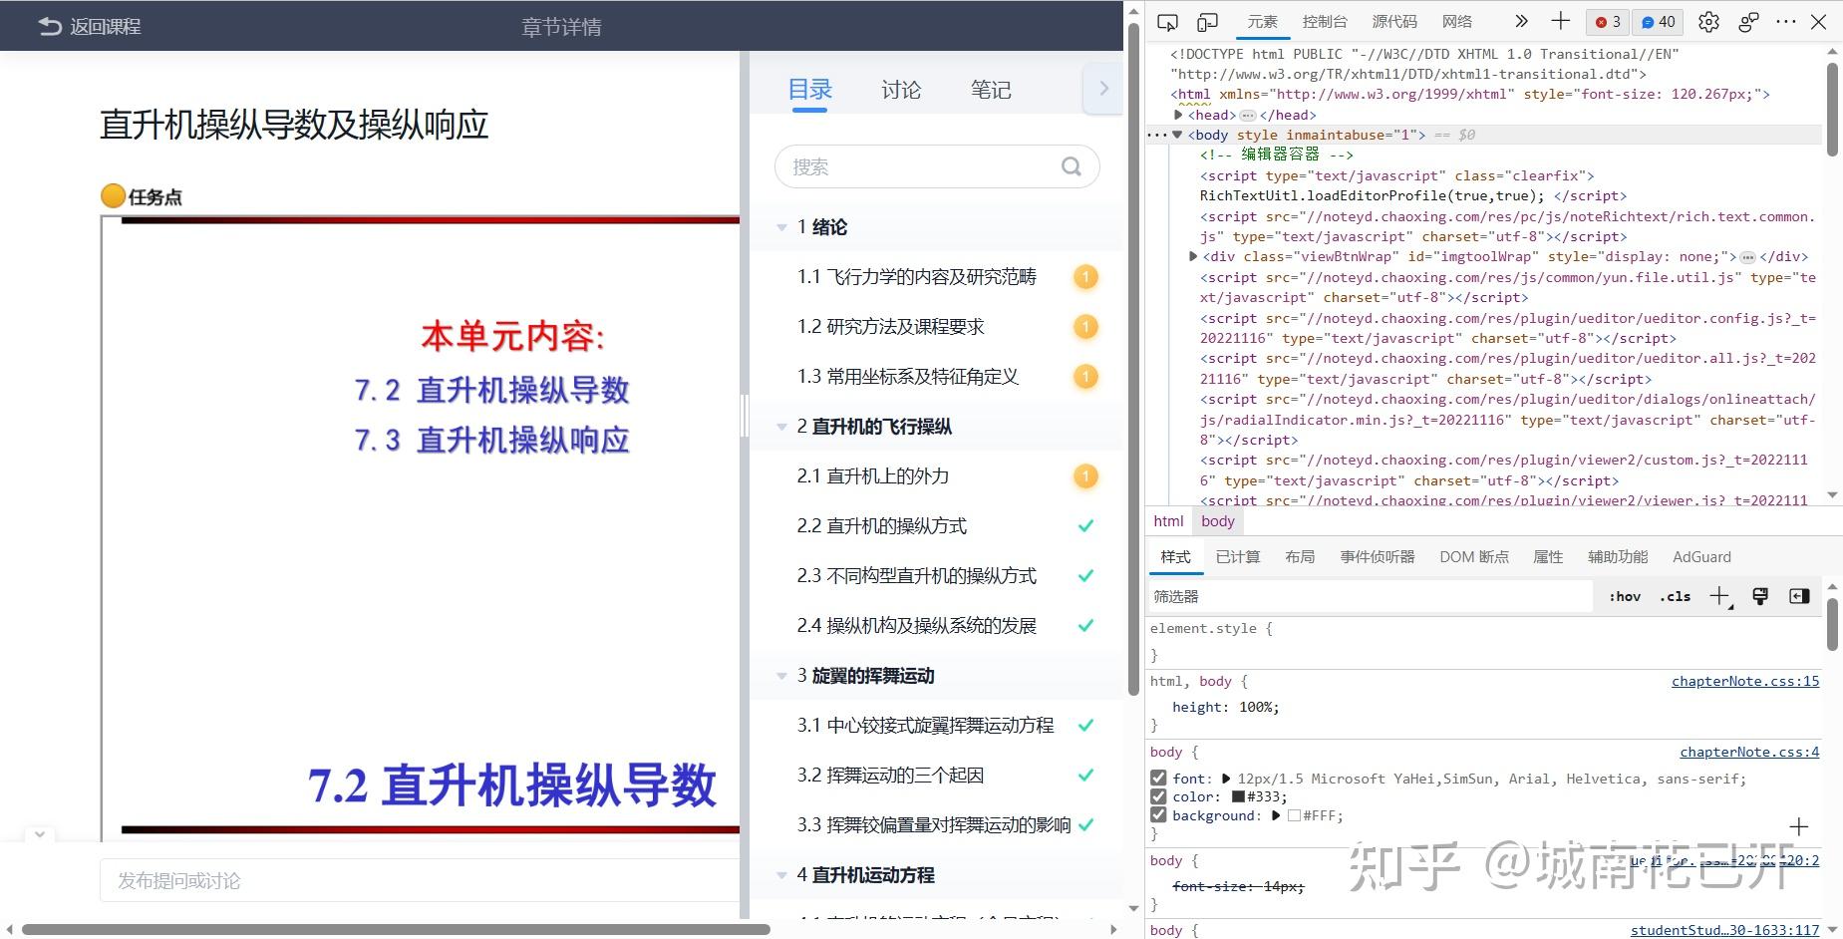This screenshot has width=1843, height=939.
Task: Open the DevTools more options ellipsis
Action: [x=1786, y=21]
